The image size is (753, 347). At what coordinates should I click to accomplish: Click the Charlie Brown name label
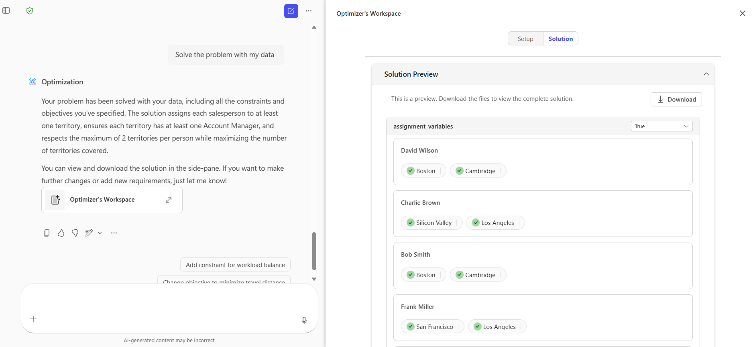[x=420, y=203]
